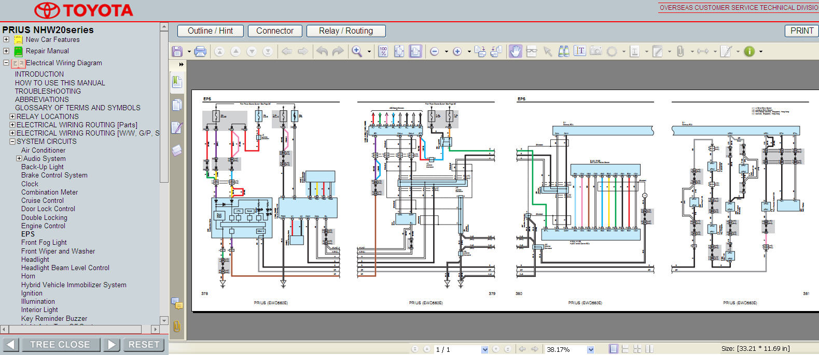Click the green info help icon
Screen dimensions: 819x355
pyautogui.click(x=749, y=51)
